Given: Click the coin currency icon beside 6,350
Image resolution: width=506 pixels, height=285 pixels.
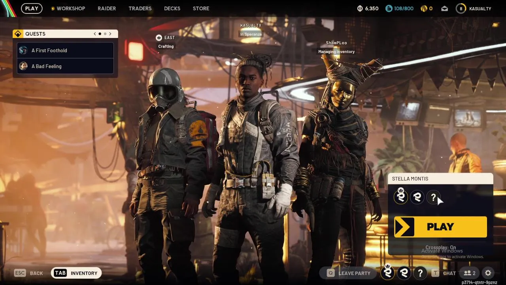Looking at the screenshot, I should [360, 8].
